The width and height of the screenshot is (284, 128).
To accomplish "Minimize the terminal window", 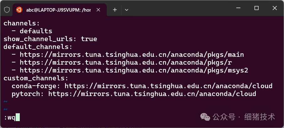I will pyautogui.click(x=238, y=8).
